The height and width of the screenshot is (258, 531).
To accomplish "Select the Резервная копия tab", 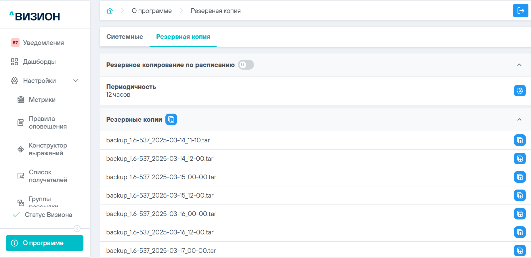I will [x=183, y=37].
